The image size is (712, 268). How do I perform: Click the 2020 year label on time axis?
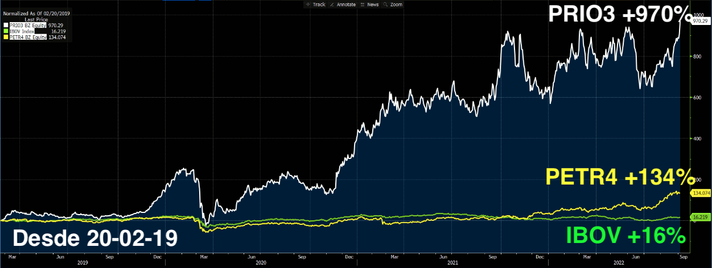[x=261, y=262]
